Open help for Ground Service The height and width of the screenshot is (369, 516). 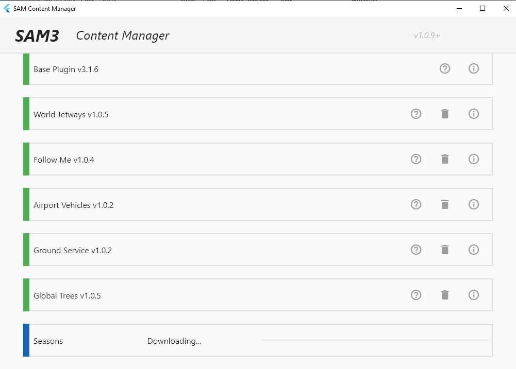pos(416,250)
